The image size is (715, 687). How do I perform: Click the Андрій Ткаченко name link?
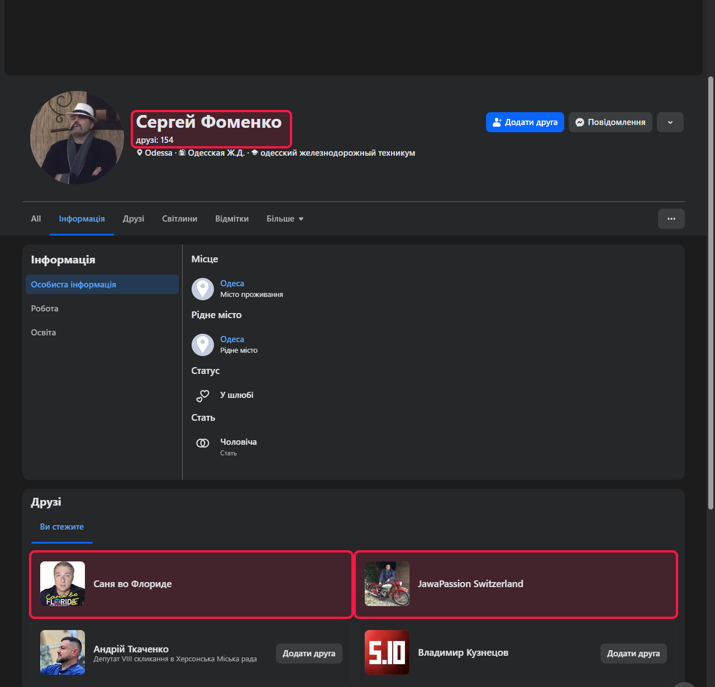click(x=131, y=649)
